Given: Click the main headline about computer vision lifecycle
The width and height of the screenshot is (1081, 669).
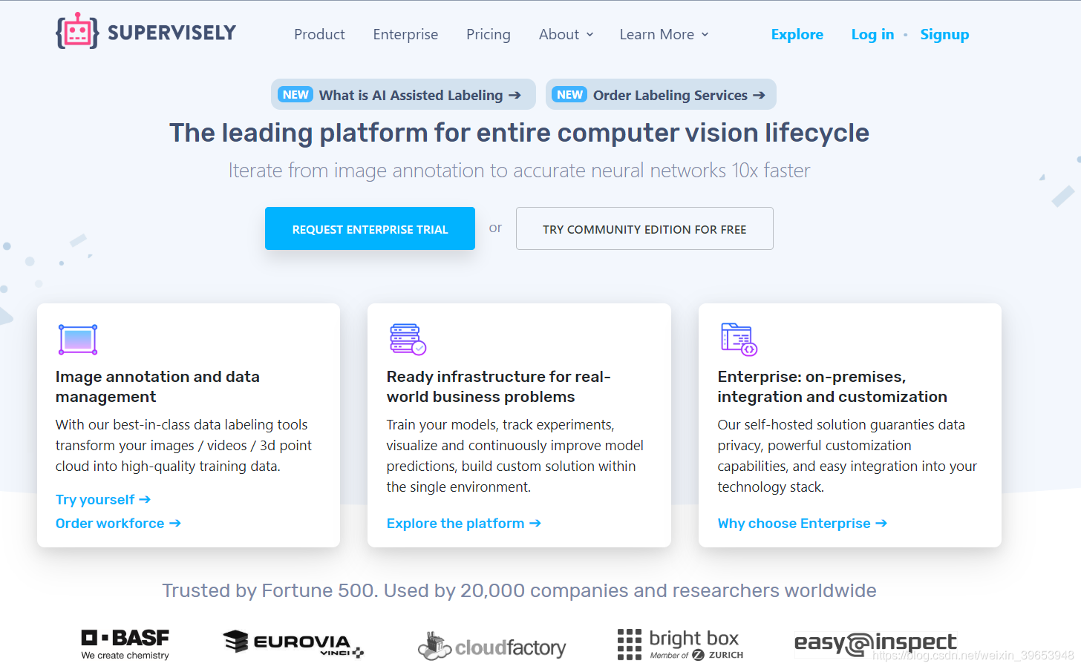Looking at the screenshot, I should 519,133.
